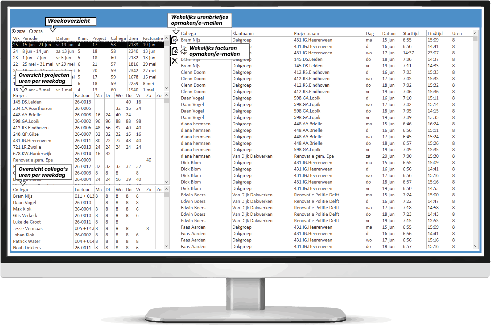Click Faas Aarden detail row dated 15 jun
Viewport: 491px width, 325px height.
(326, 227)
